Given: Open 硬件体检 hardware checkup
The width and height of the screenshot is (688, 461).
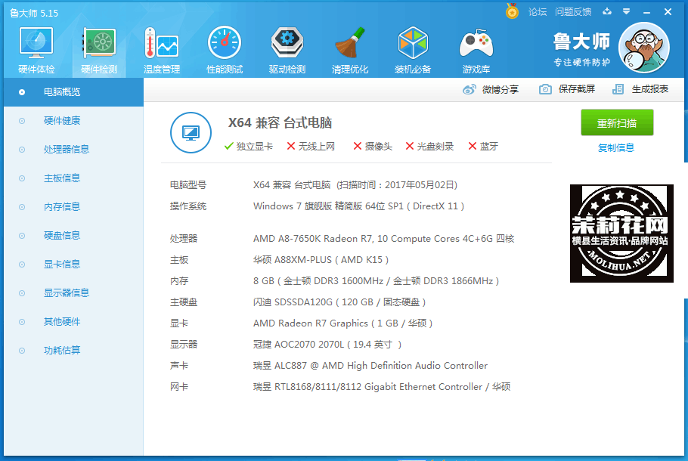Looking at the screenshot, I should [x=36, y=51].
